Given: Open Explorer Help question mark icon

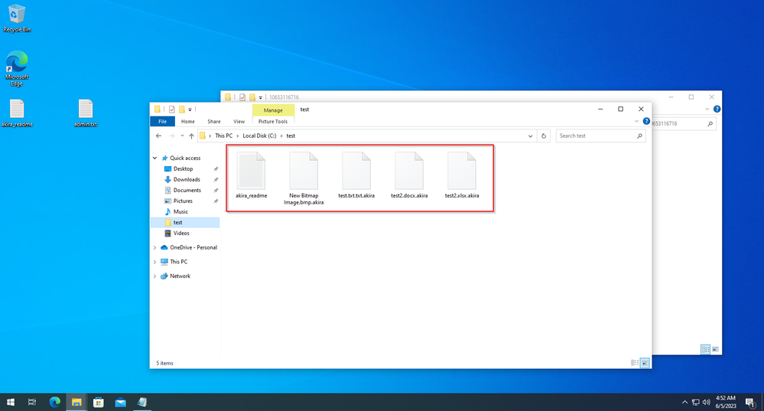Looking at the screenshot, I should [646, 122].
